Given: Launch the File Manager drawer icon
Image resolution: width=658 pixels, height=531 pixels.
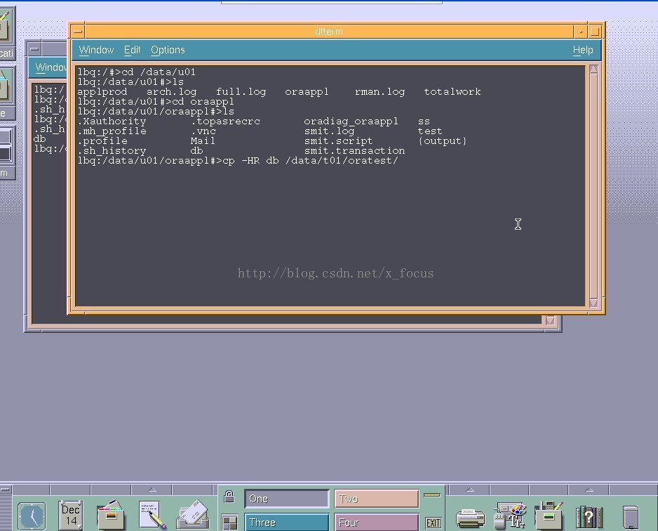Looking at the screenshot, I should pyautogui.click(x=111, y=515).
